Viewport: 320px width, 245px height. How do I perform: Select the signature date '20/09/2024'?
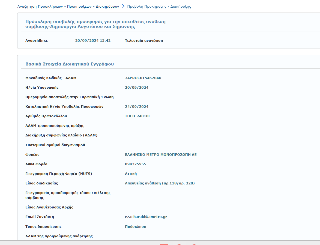137,87
